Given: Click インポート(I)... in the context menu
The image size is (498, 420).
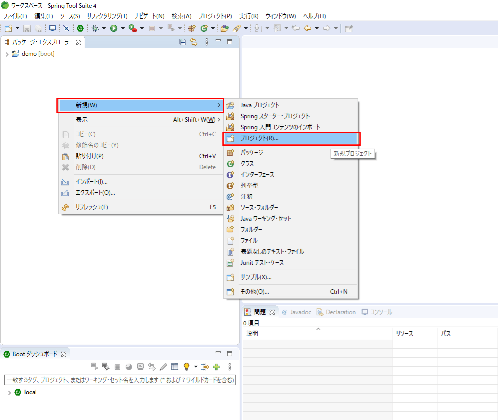Looking at the screenshot, I should [x=91, y=182].
